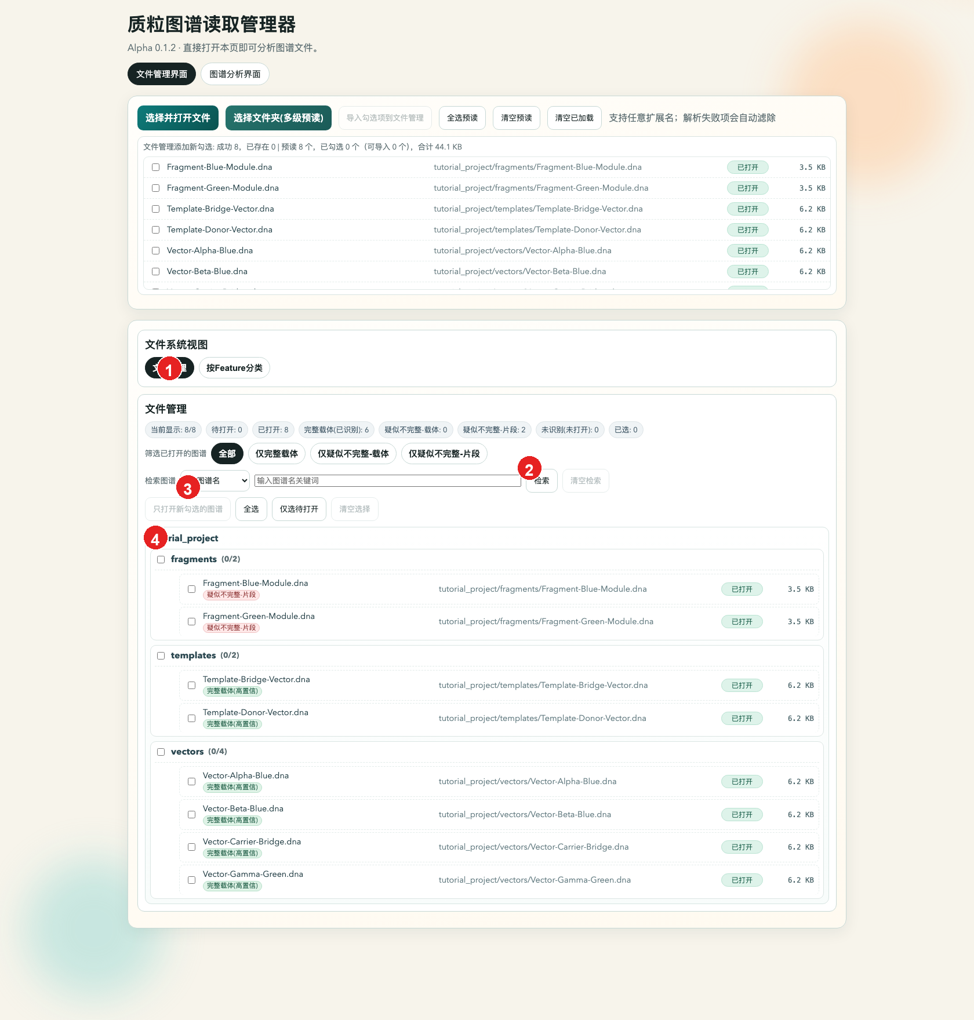Click the red step marker number 1
Image resolution: width=974 pixels, height=1020 pixels.
[169, 369]
